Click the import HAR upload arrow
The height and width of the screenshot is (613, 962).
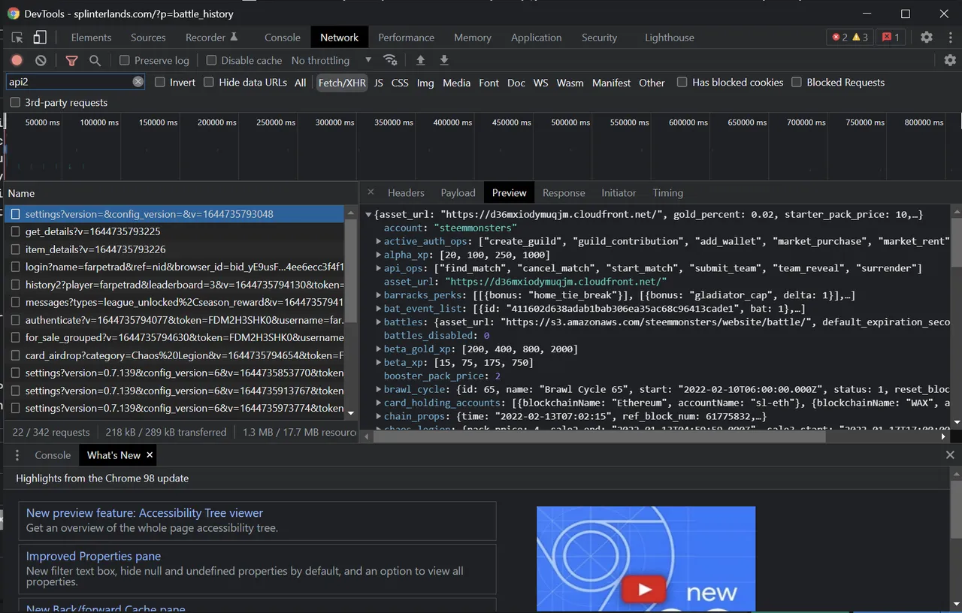[420, 60]
